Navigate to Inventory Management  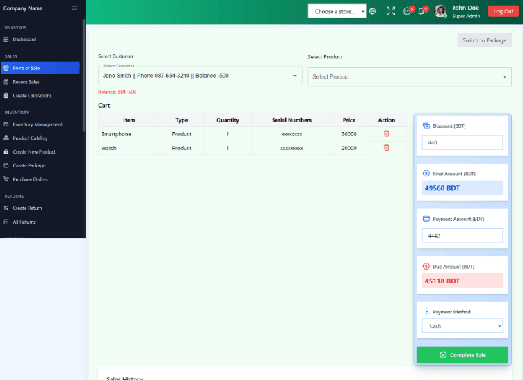click(x=38, y=124)
